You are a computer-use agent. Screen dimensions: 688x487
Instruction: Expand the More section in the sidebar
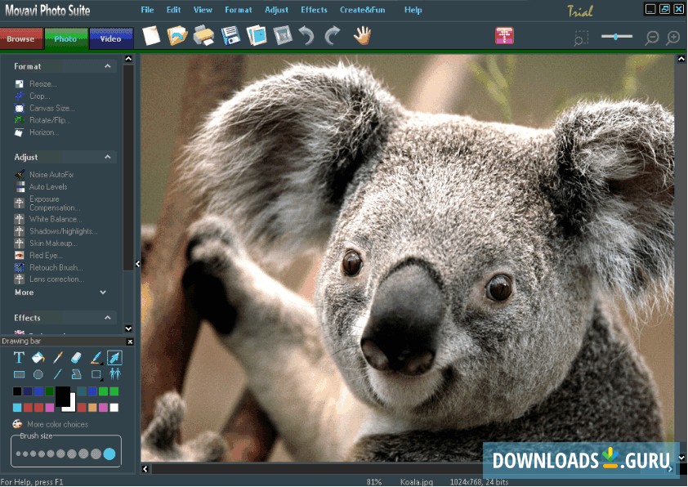pyautogui.click(x=103, y=292)
